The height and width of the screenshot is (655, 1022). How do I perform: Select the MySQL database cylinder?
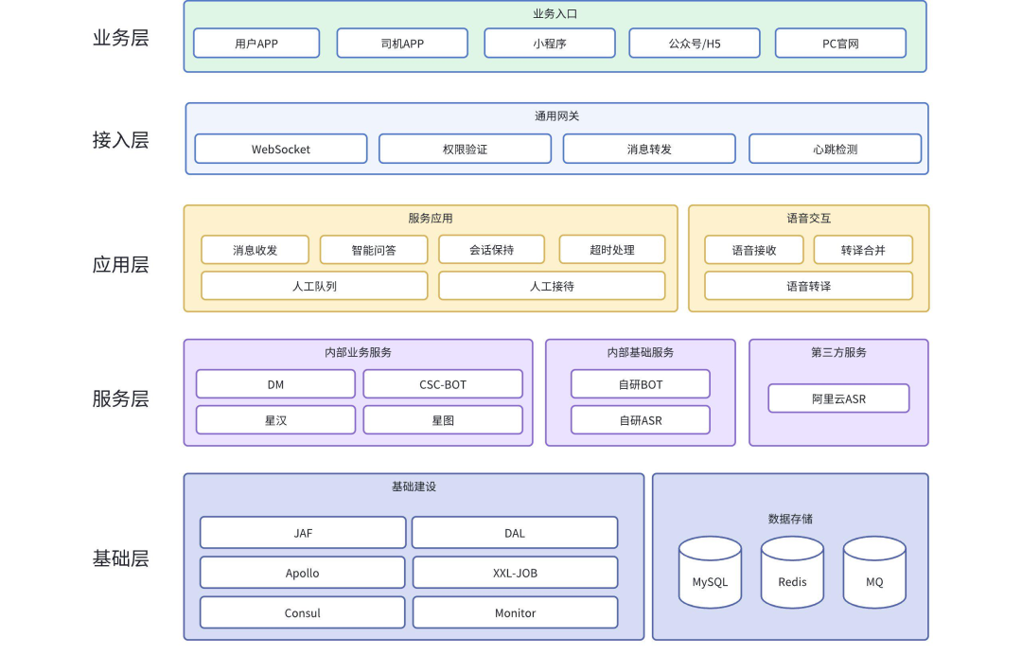710,573
